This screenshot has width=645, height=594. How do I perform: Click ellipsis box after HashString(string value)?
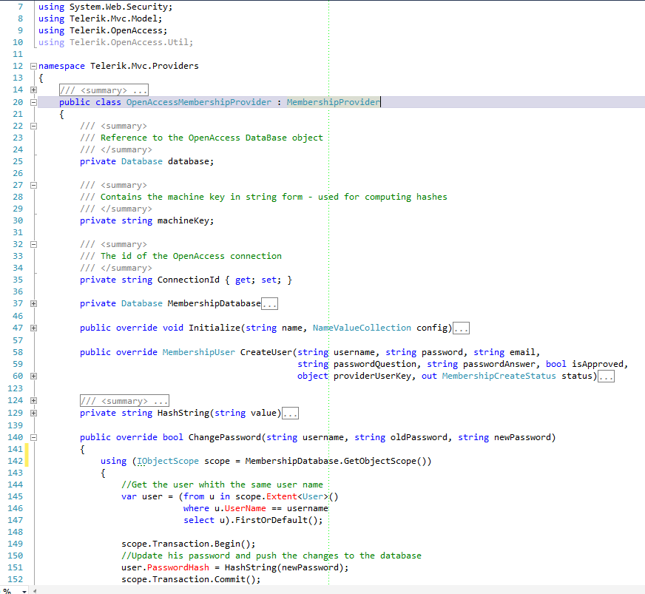point(291,413)
